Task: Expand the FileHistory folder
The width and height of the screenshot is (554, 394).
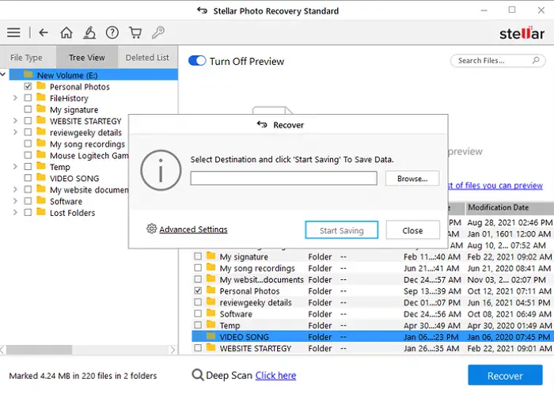Action: [x=15, y=98]
